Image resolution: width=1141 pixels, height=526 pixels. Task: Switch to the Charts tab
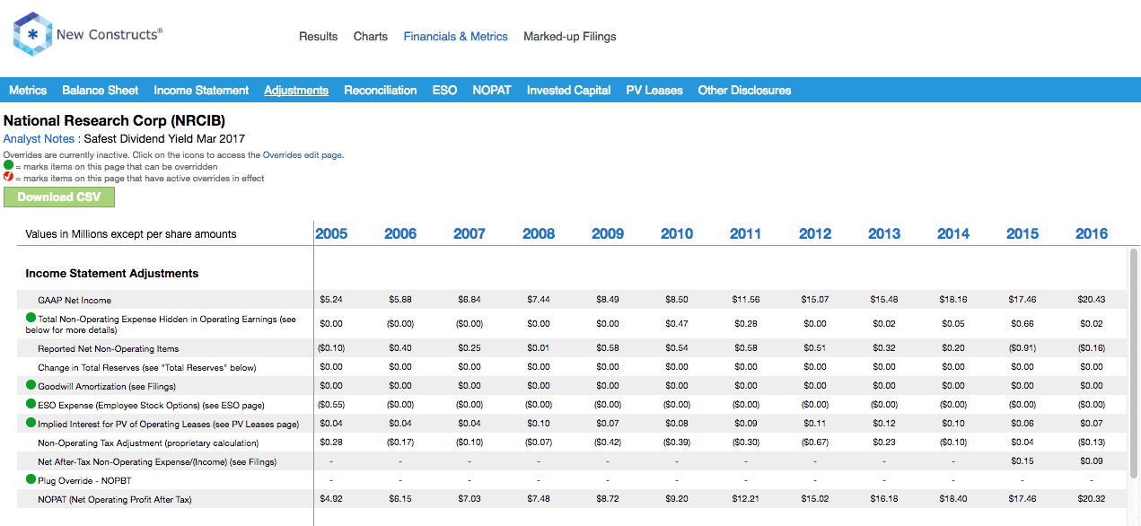pyautogui.click(x=371, y=37)
